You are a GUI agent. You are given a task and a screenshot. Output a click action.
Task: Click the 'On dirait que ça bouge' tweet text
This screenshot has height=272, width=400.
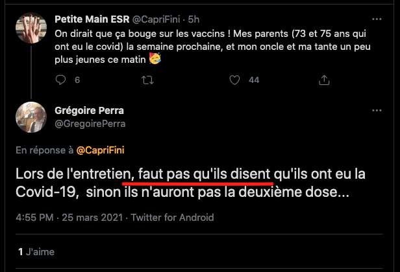click(195, 45)
